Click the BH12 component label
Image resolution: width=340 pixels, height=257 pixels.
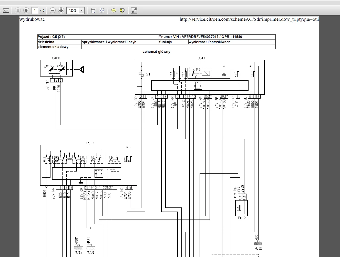(242, 218)
